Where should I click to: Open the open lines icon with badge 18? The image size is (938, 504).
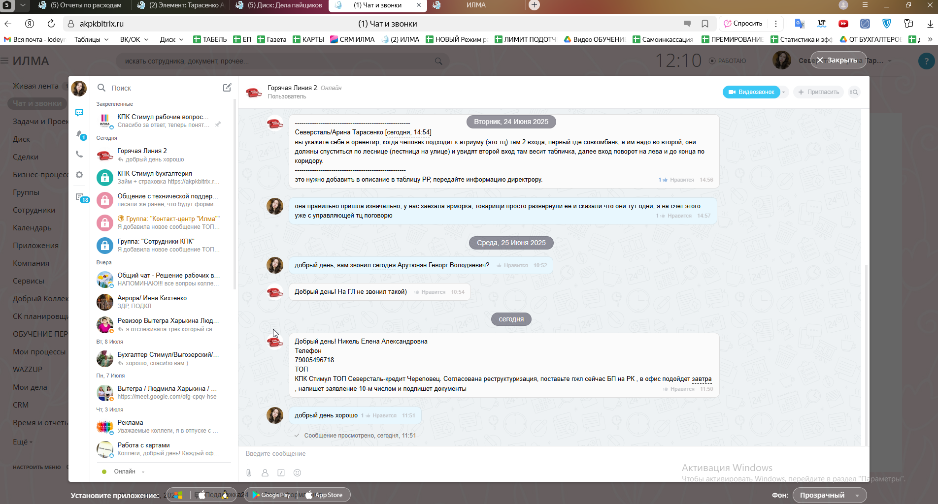point(79,197)
